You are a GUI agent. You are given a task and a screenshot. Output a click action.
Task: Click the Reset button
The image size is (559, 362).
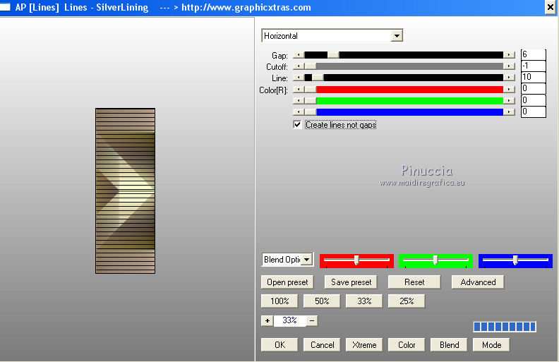414,282
